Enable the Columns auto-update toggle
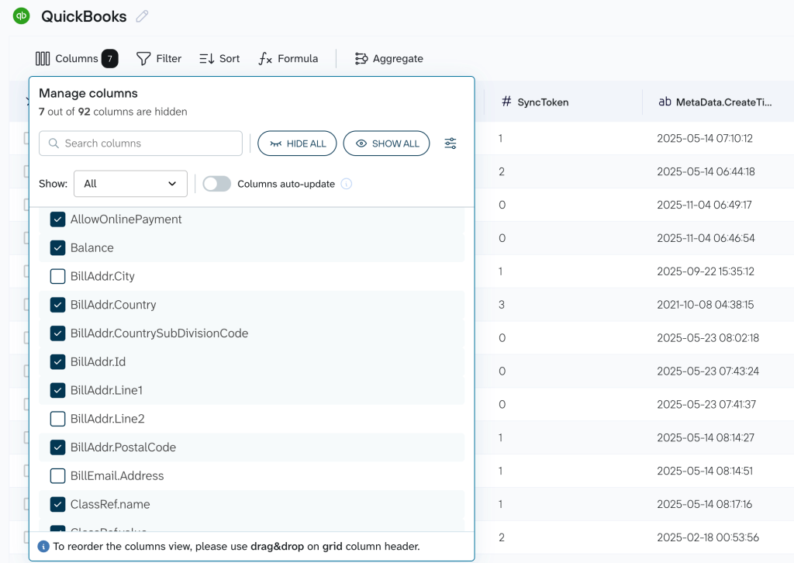The width and height of the screenshot is (794, 563). (217, 184)
